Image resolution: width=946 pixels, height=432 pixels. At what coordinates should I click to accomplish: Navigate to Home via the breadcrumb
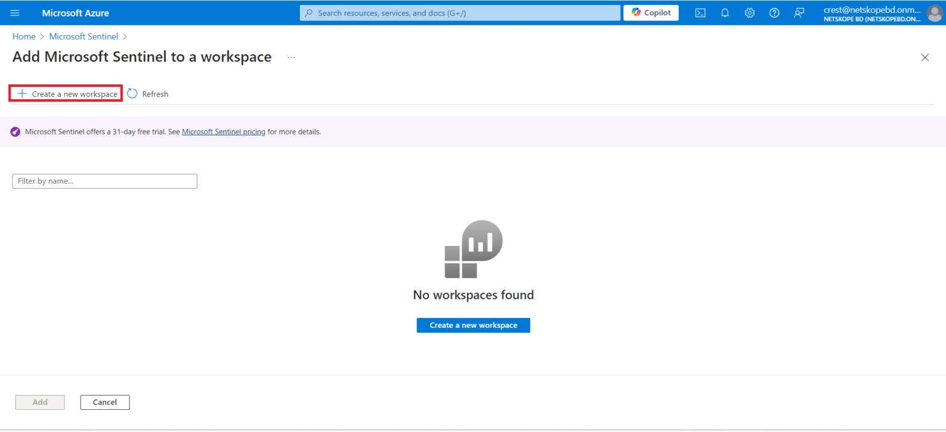(23, 36)
